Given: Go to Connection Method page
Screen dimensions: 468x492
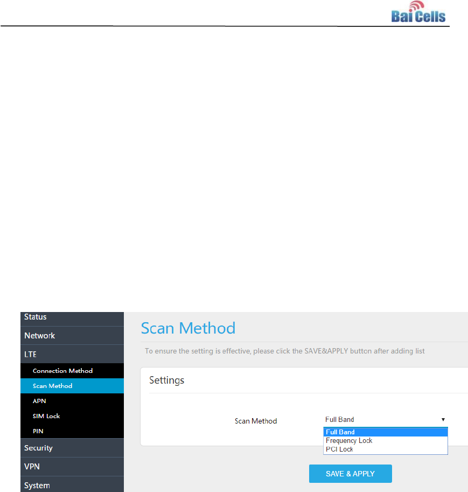Looking at the screenshot, I should pos(72,371).
